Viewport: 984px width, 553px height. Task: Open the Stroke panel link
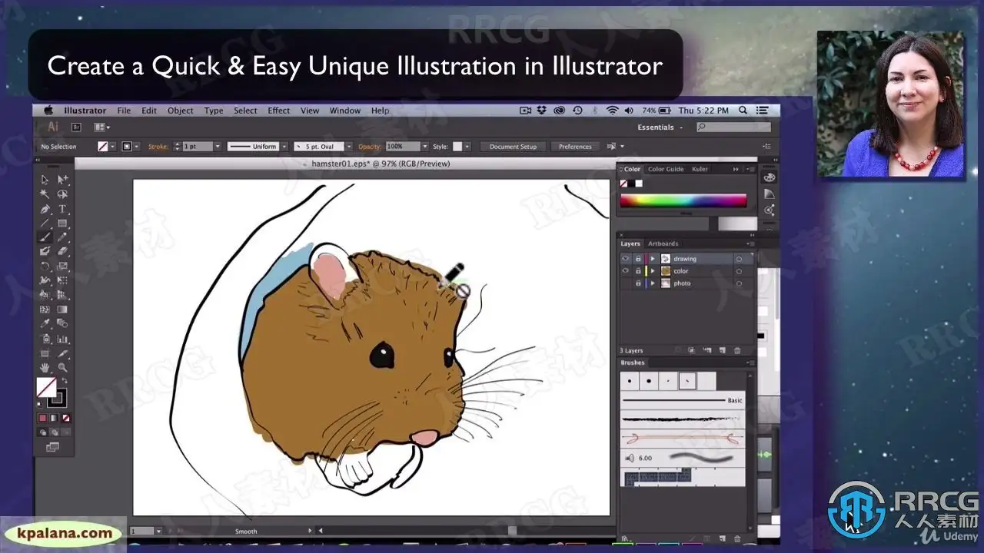tap(158, 147)
